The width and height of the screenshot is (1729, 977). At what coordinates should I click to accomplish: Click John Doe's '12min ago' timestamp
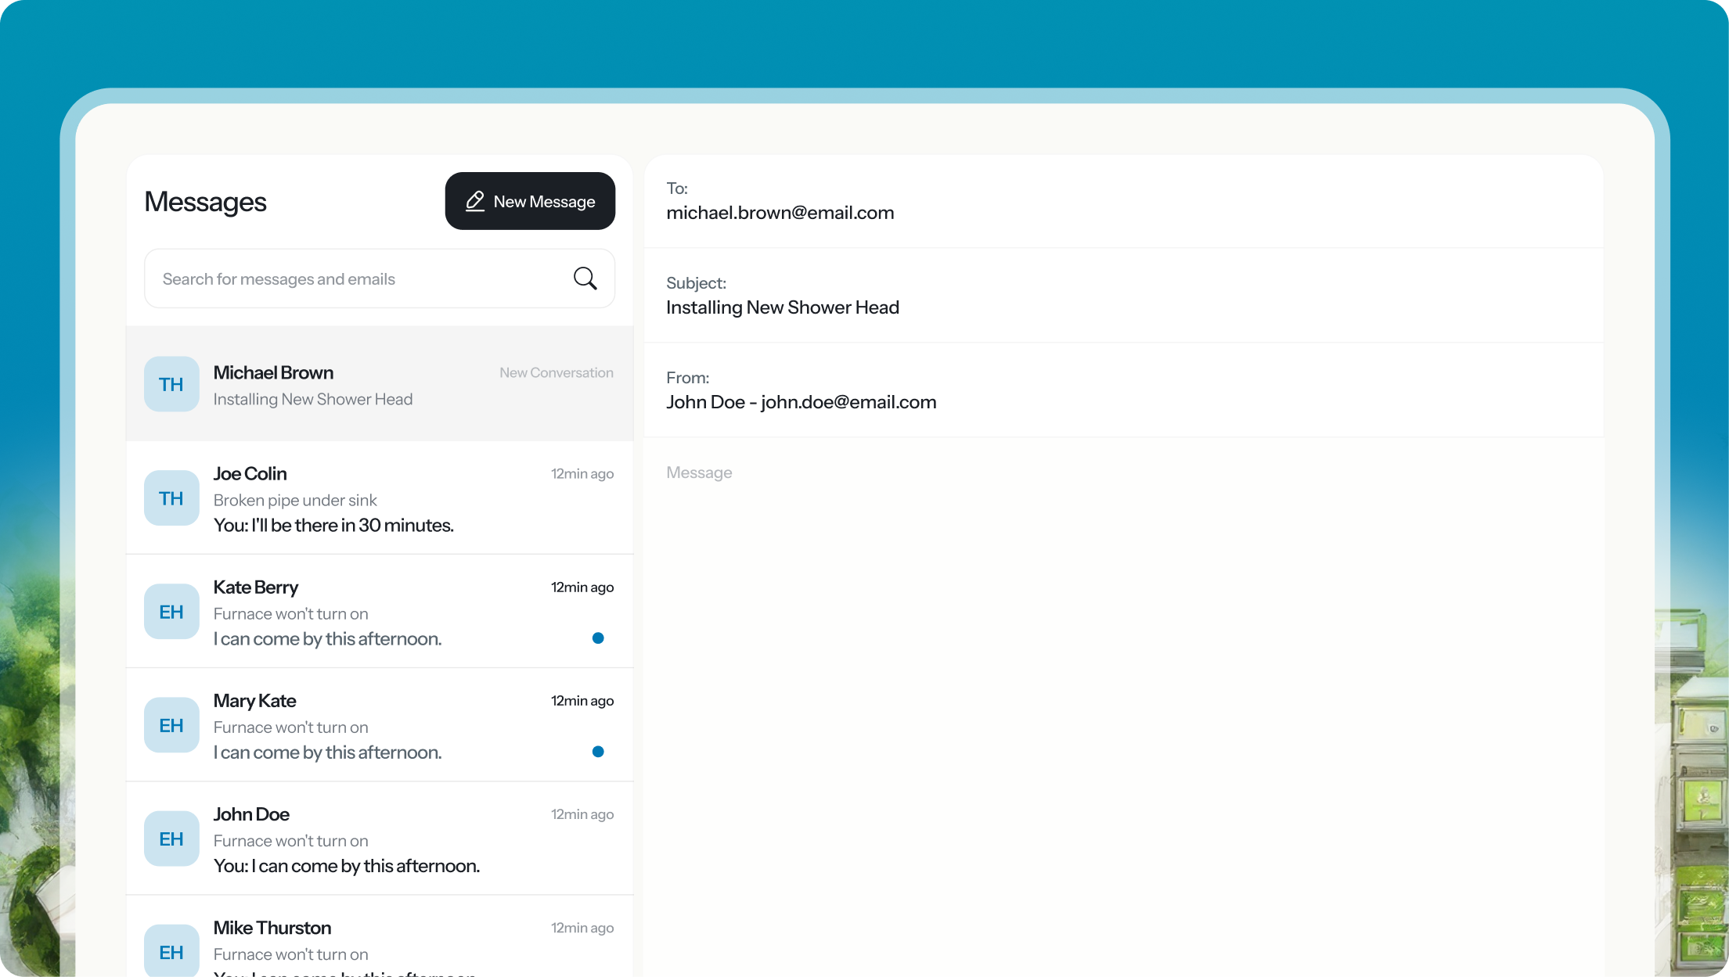[x=582, y=814]
